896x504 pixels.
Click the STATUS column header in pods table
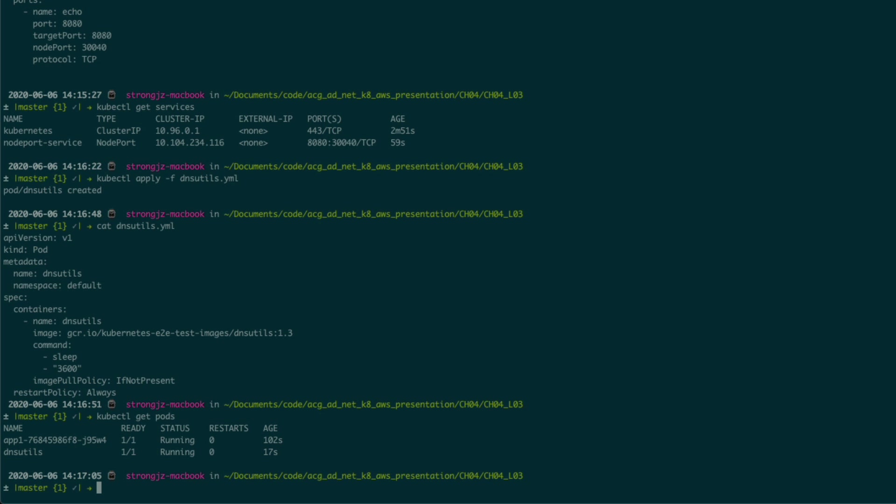(175, 428)
